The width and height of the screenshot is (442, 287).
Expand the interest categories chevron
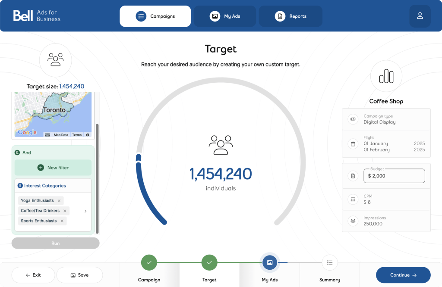tap(85, 211)
